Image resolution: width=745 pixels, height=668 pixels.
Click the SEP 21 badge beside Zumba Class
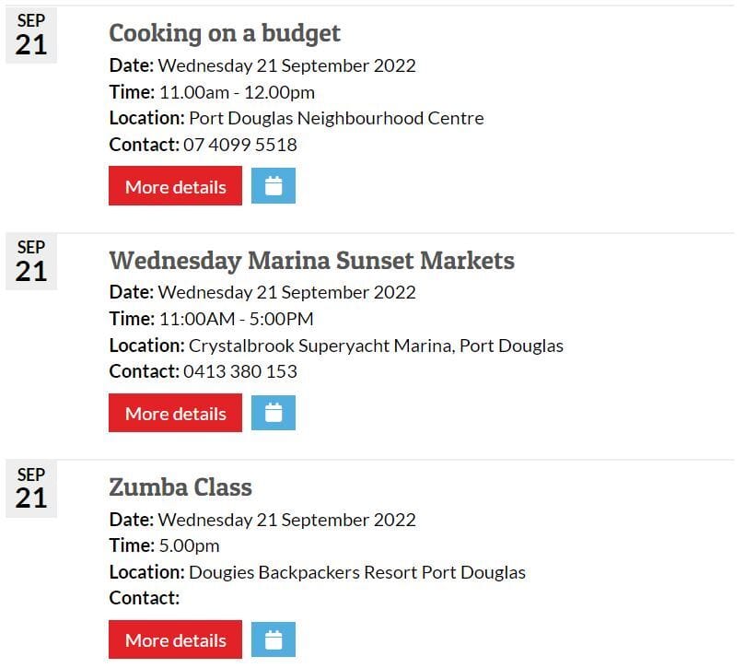(x=31, y=489)
